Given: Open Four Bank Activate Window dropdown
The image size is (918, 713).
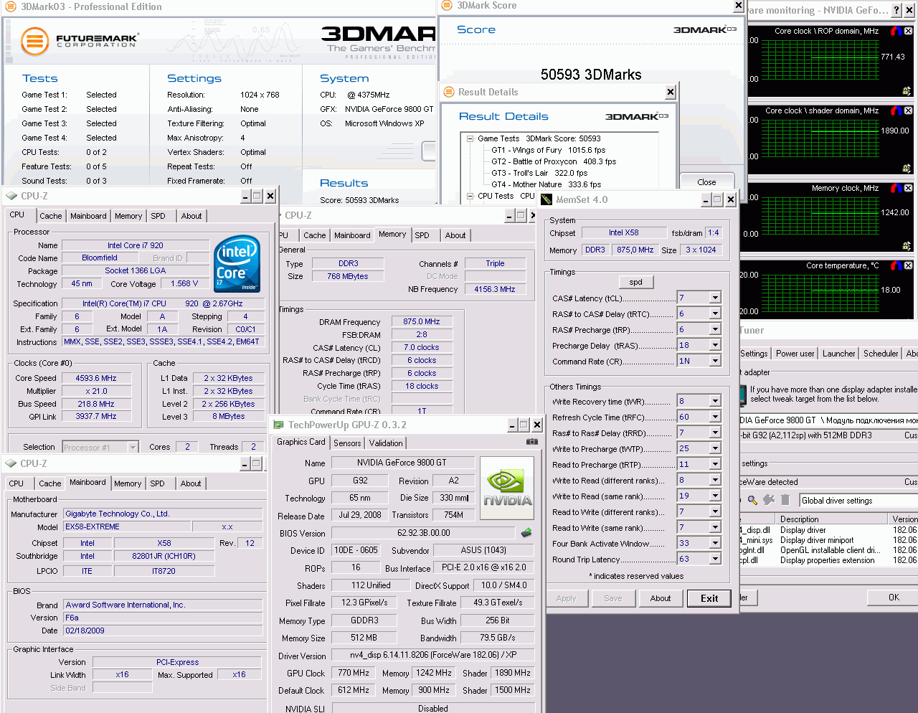Looking at the screenshot, I should click(x=715, y=543).
